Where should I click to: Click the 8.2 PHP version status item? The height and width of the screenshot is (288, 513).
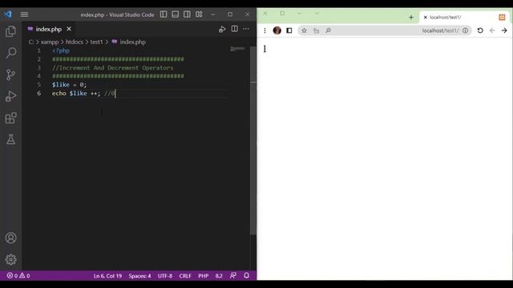(219, 276)
